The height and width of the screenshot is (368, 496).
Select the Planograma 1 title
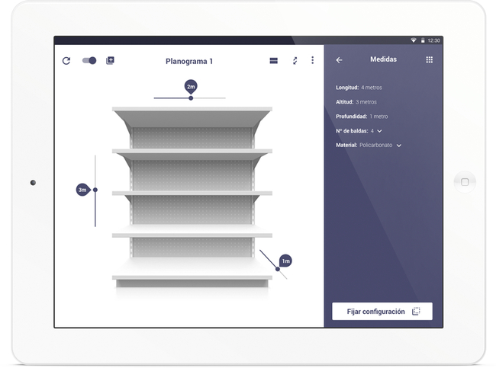[189, 61]
